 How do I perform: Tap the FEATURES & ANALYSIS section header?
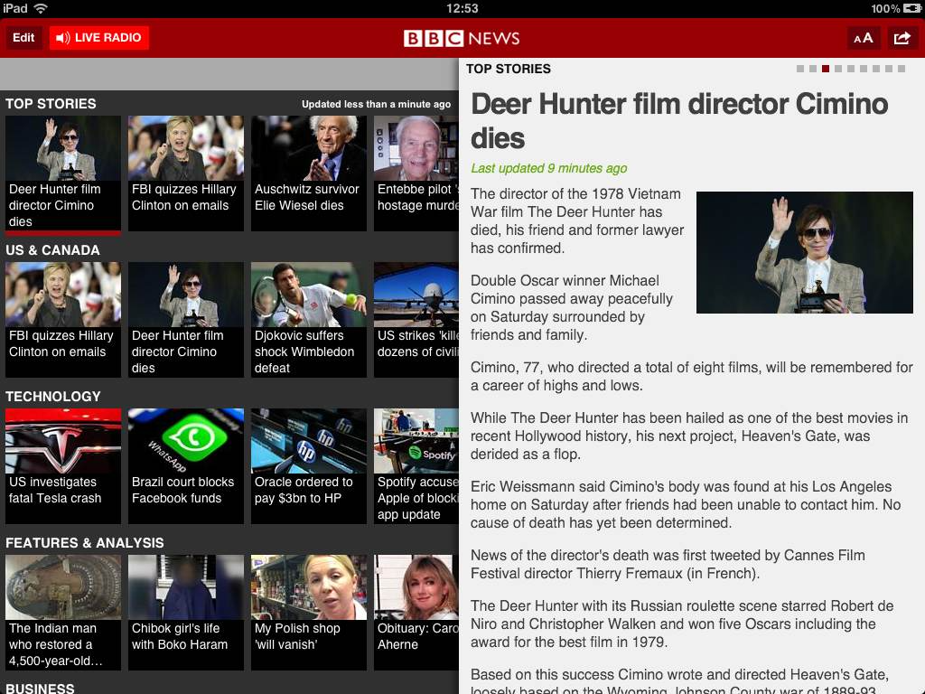84,543
